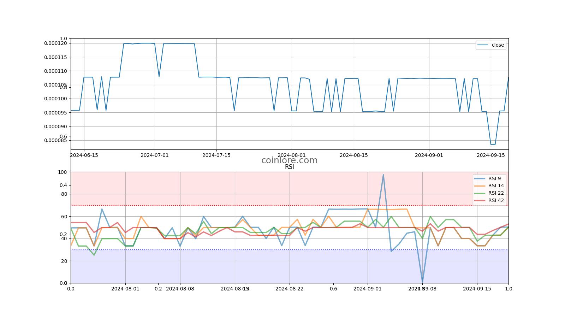The image size is (565, 318).
Task: Click the 2024-09-15 date label on price chart
Action: point(491,155)
